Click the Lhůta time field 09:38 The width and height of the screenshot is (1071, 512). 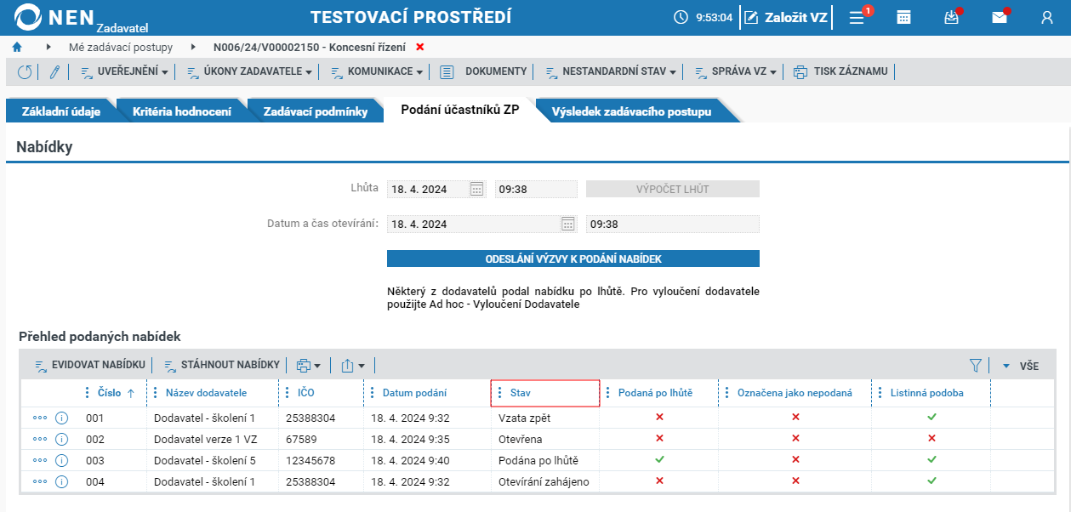(x=536, y=189)
